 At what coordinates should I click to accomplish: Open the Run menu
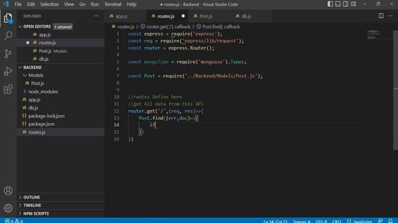click(95, 4)
